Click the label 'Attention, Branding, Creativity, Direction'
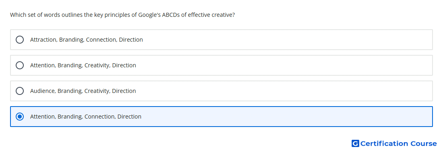This screenshot has width=443, height=151. pos(83,65)
